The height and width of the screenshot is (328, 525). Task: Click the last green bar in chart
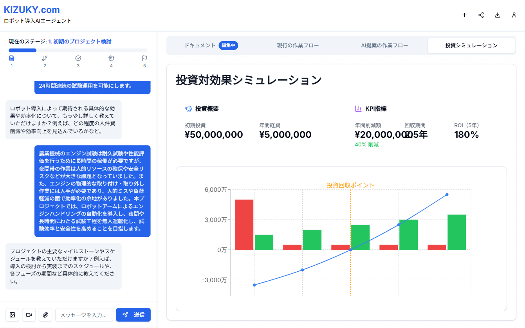point(456,232)
